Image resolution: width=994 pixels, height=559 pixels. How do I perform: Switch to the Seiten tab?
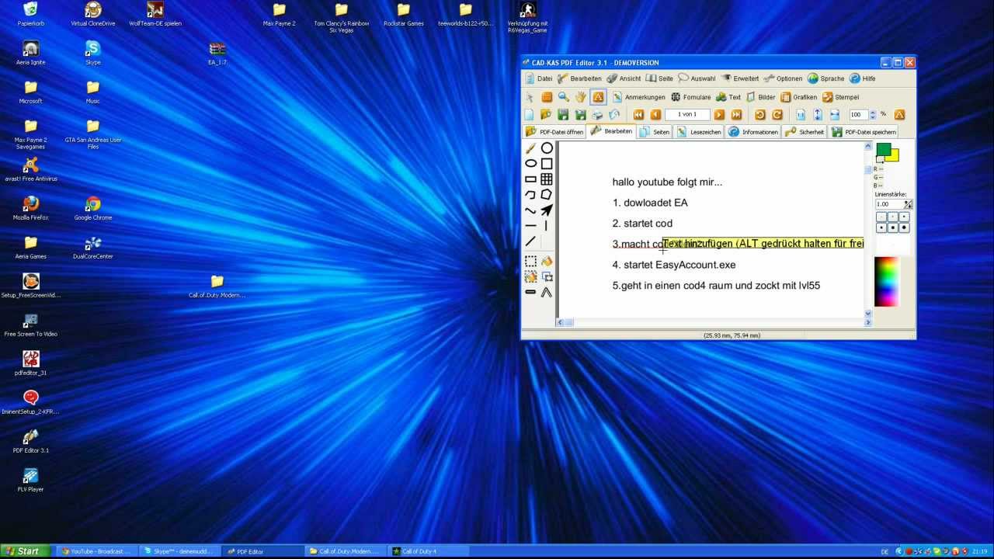click(x=655, y=132)
